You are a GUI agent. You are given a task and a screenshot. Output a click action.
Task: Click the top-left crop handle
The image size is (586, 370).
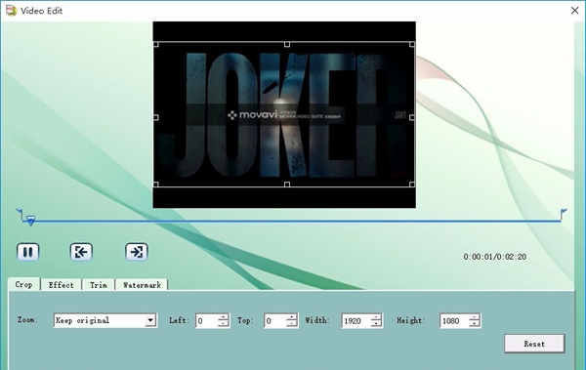click(156, 45)
